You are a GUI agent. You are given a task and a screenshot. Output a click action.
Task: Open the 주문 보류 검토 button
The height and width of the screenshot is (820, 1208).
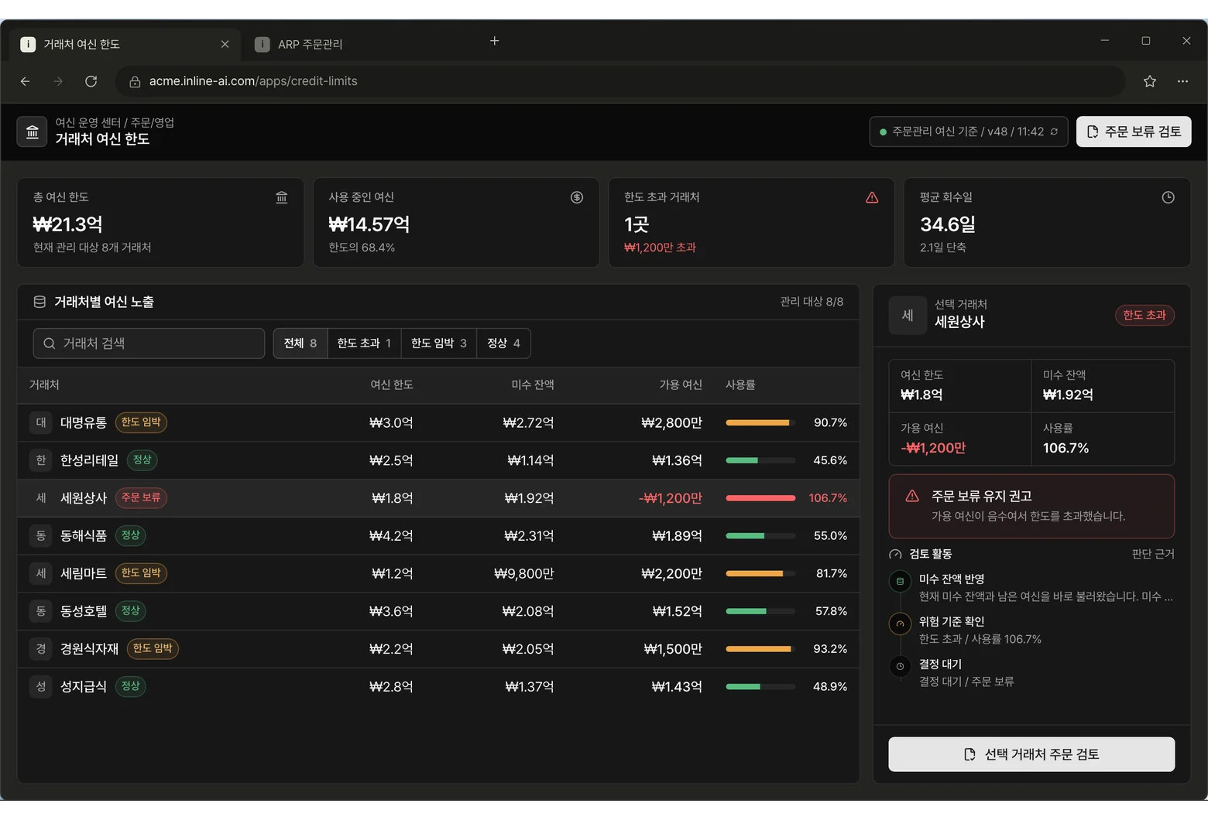(x=1134, y=132)
